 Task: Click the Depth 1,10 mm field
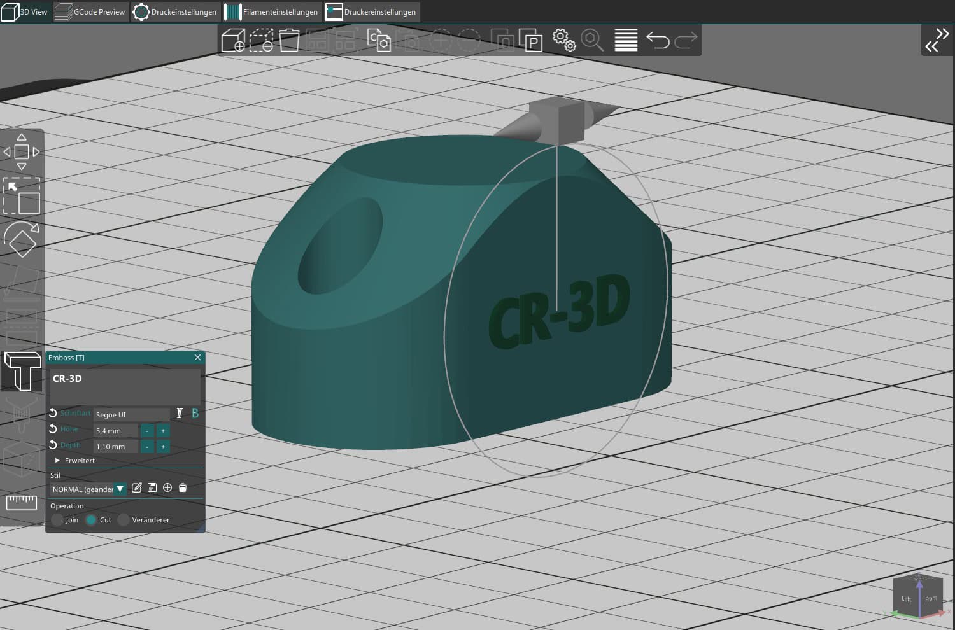tap(116, 447)
